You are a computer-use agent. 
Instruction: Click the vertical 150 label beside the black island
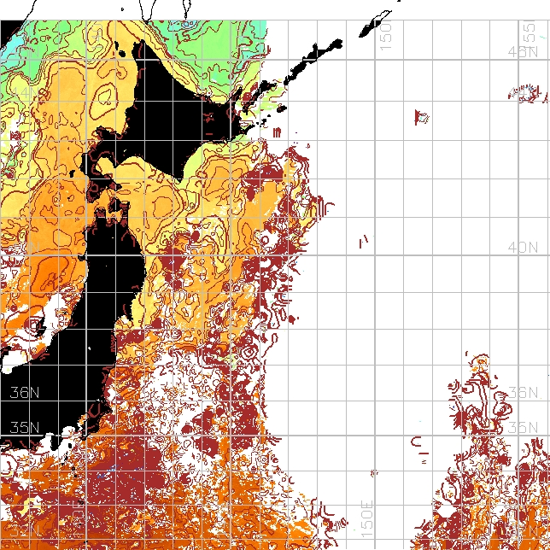[385, 35]
